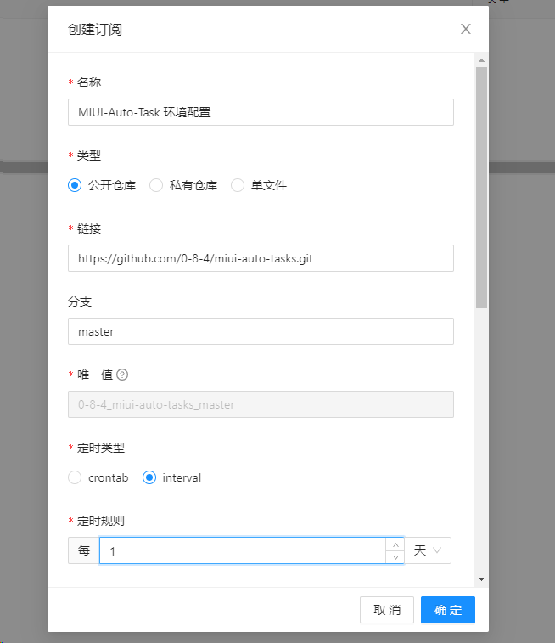Select the interval schedule type
The height and width of the screenshot is (643, 555).
point(149,477)
